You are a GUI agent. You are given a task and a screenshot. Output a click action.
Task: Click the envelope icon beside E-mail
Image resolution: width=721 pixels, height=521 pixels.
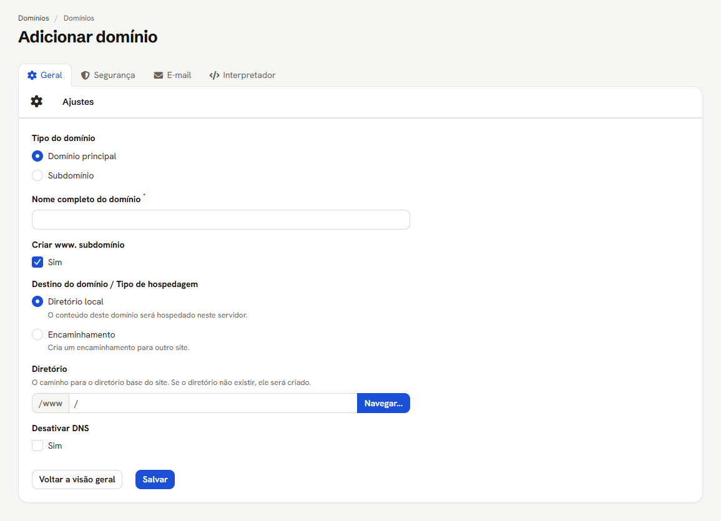158,75
